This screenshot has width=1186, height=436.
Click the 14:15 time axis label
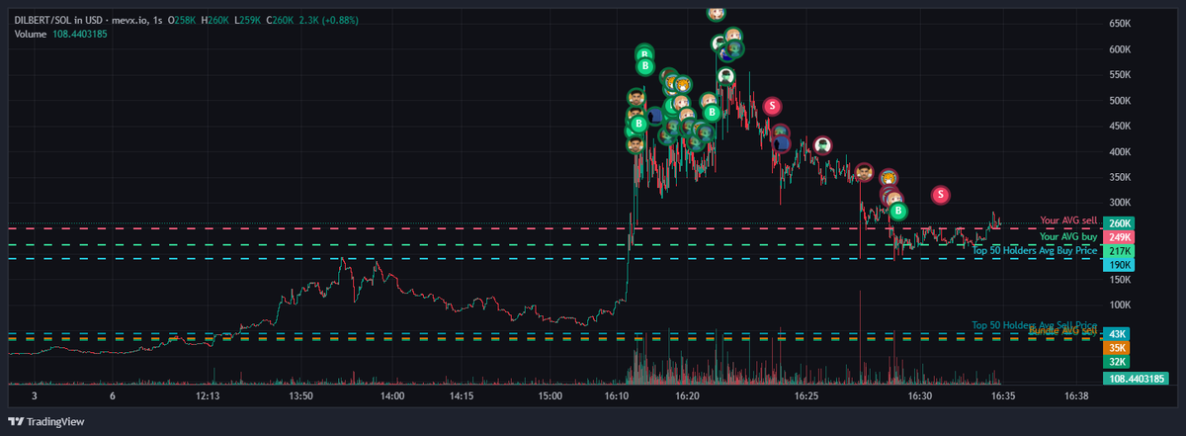462,395
